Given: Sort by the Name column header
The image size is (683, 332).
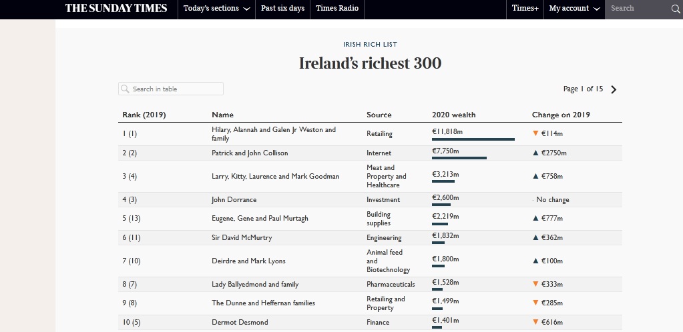Looking at the screenshot, I should [222, 115].
